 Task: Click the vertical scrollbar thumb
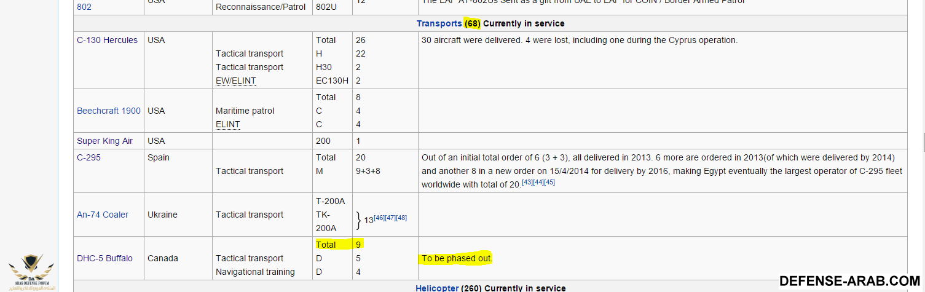pyautogui.click(x=924, y=141)
